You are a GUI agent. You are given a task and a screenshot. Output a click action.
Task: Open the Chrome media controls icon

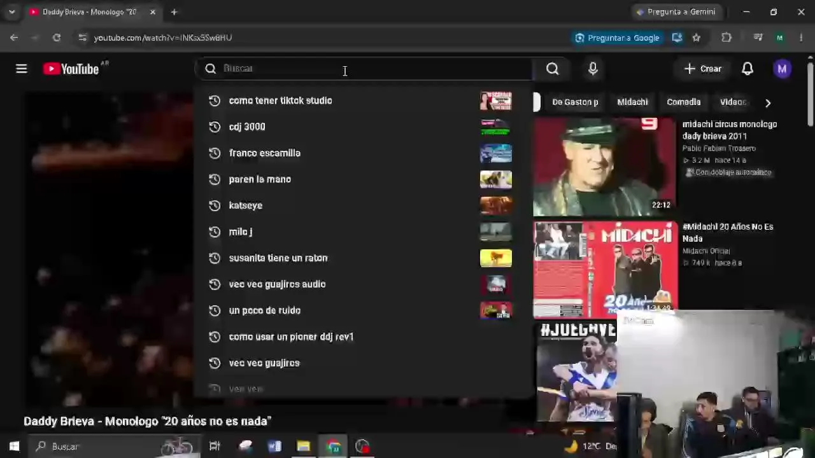[x=758, y=38]
